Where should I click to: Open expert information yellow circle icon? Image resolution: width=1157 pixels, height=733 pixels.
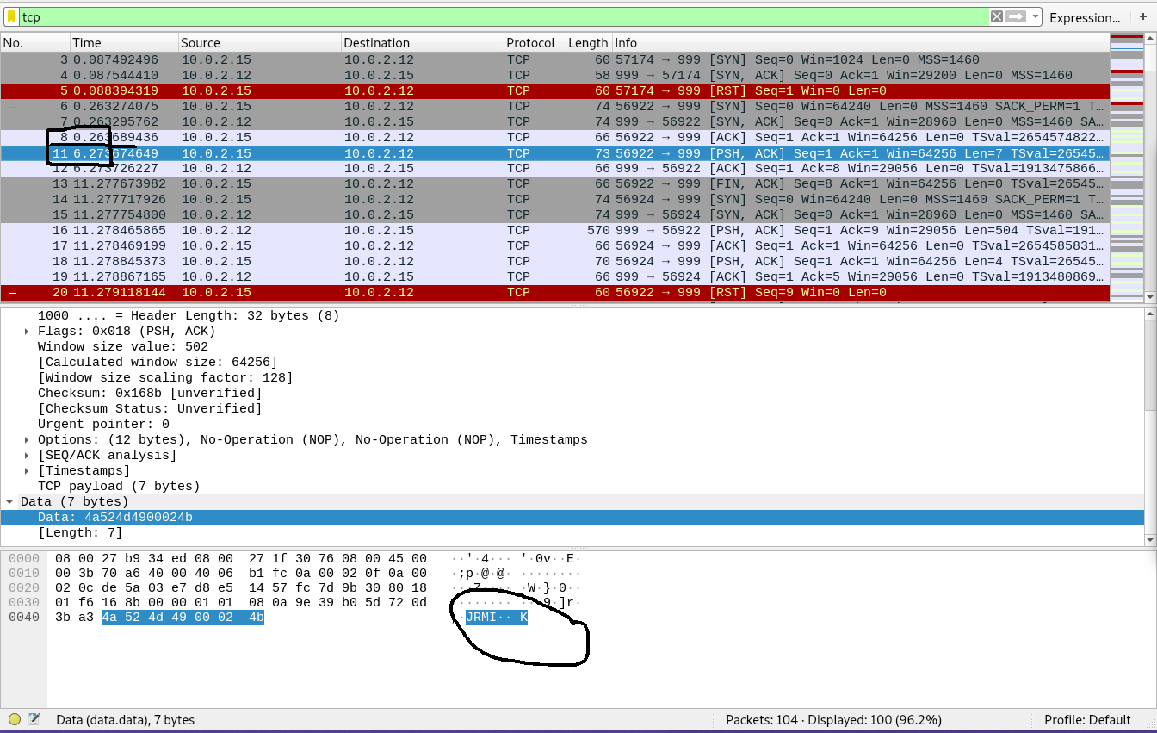15,719
